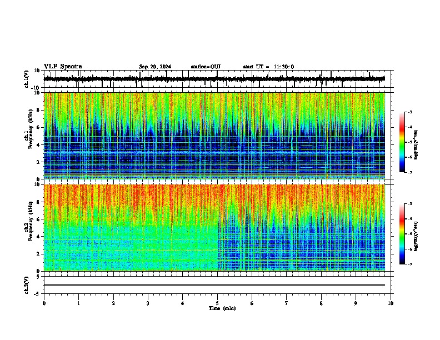440x340 pixels.
Task: Click time axis tick label "6"
Action: pyautogui.click(x=252, y=303)
